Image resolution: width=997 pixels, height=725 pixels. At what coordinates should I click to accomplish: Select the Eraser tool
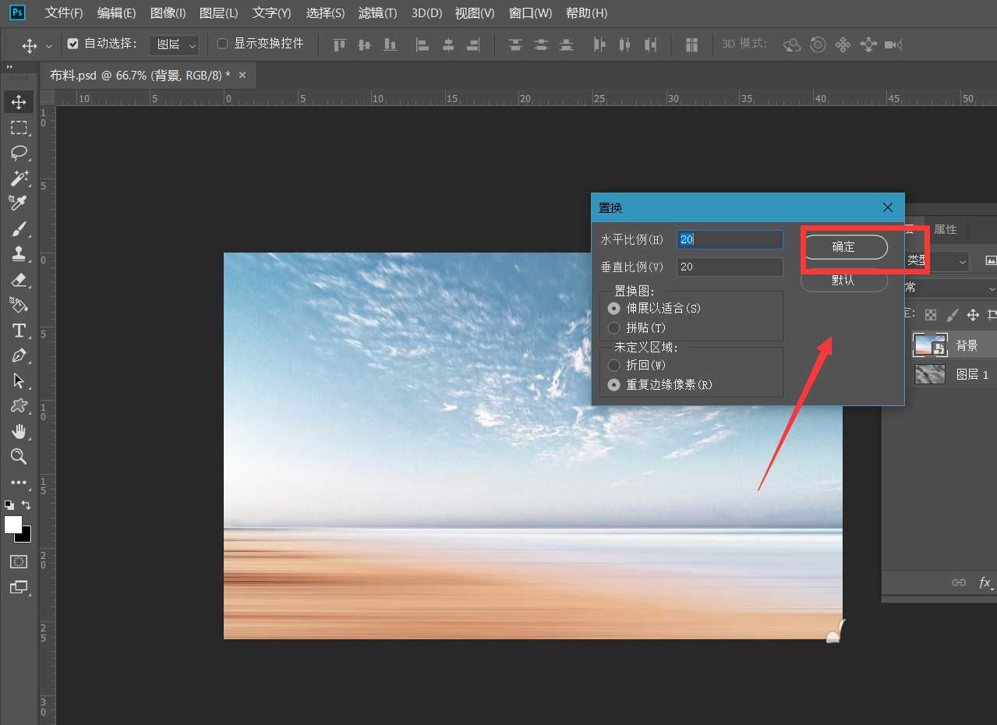coord(19,279)
